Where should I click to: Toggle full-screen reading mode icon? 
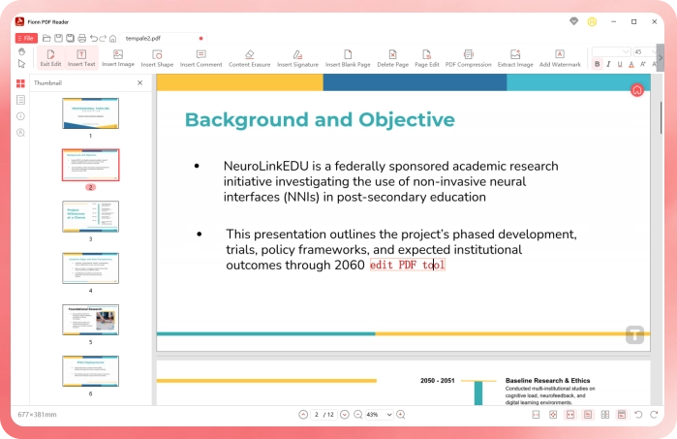[622, 415]
